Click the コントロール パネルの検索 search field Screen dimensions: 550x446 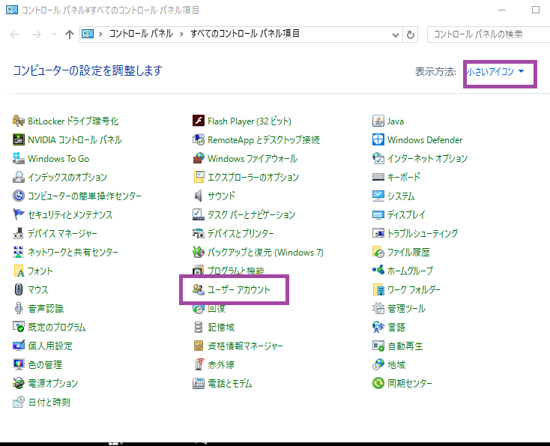pos(489,34)
